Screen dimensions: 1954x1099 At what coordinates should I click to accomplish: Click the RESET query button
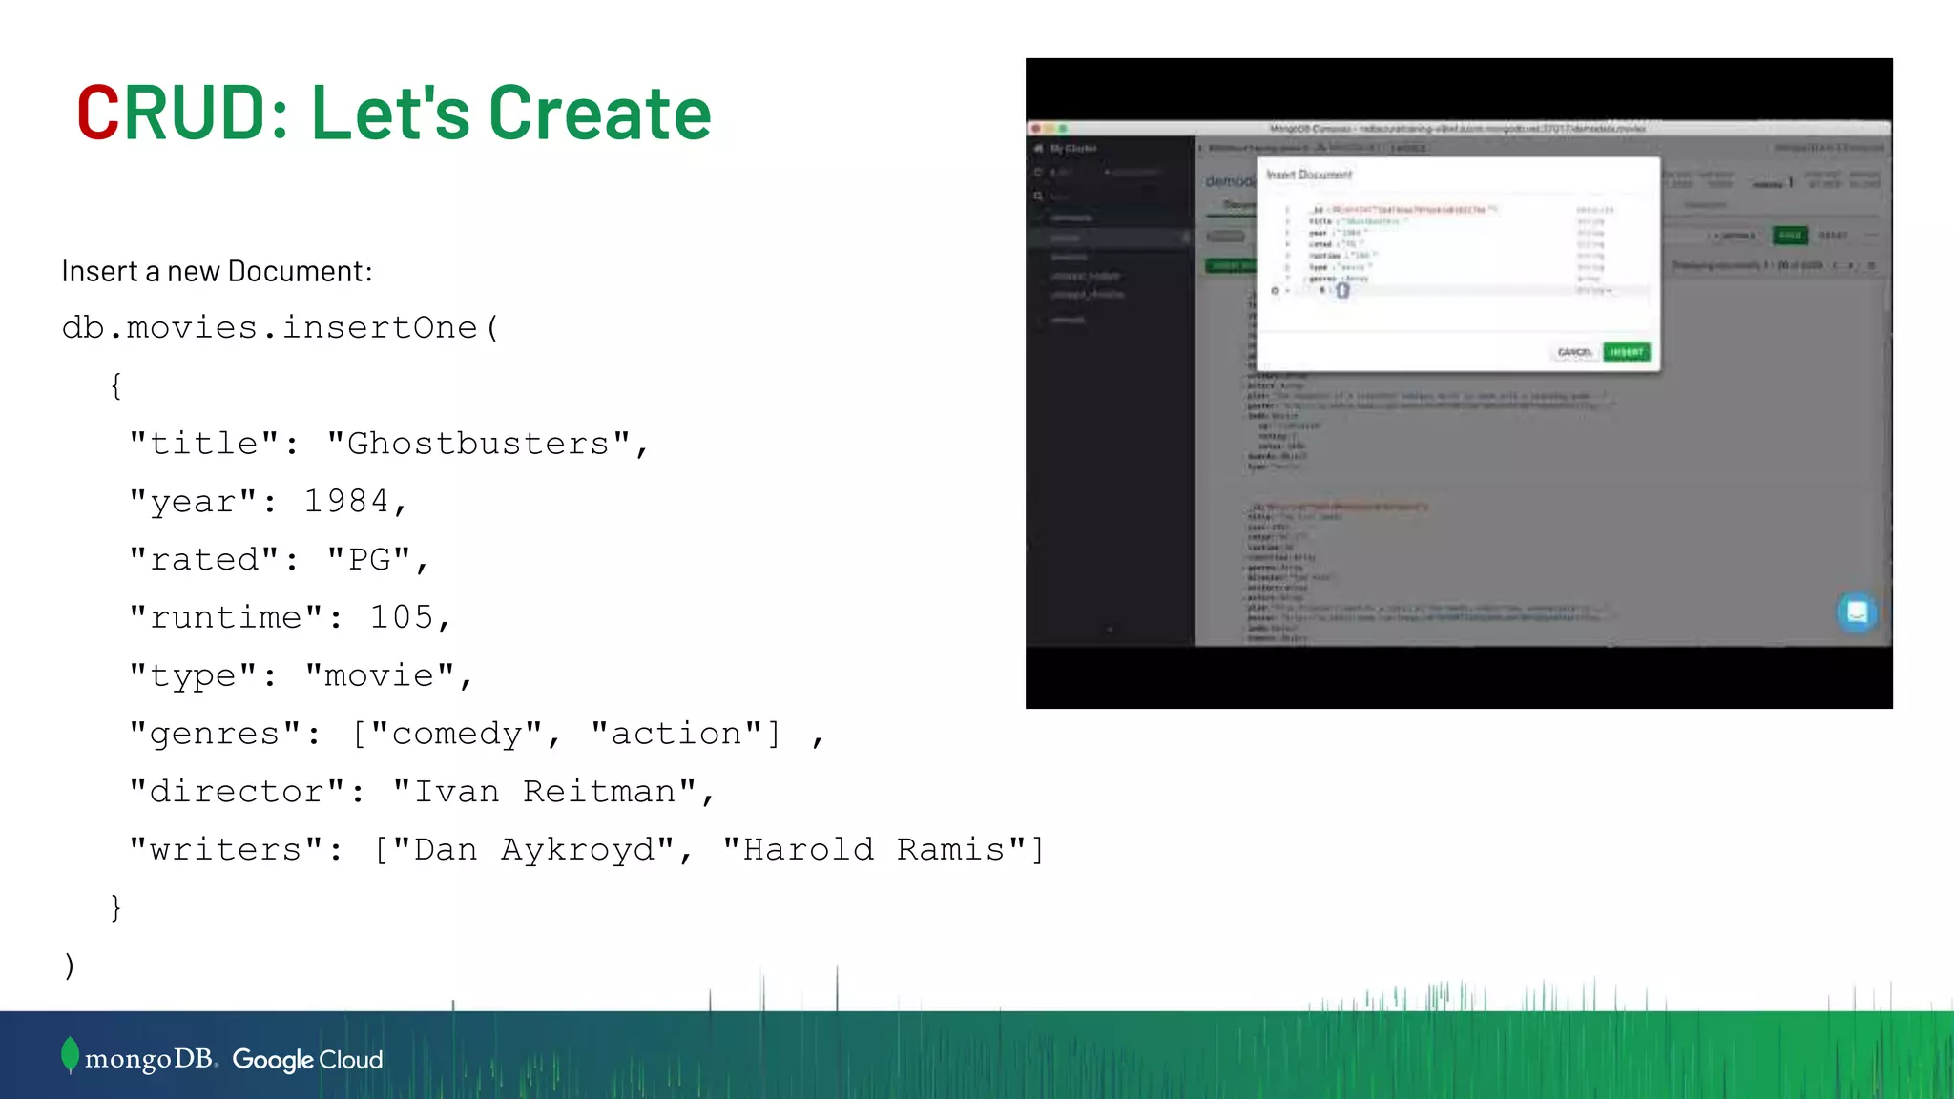click(x=1832, y=236)
